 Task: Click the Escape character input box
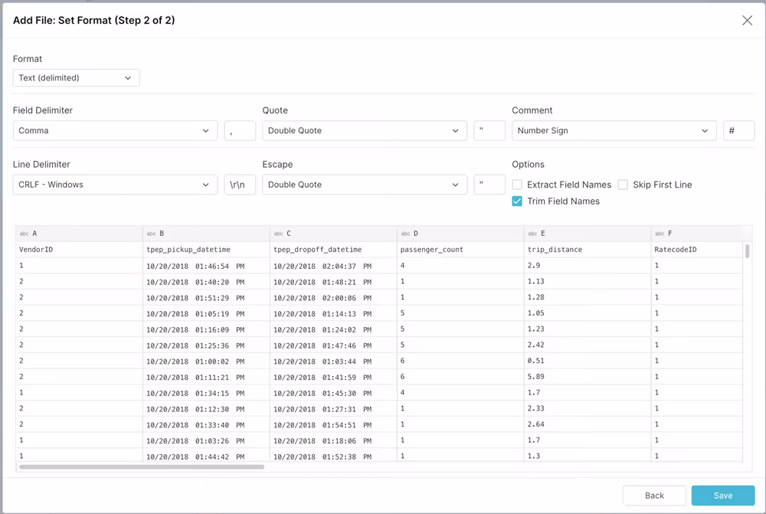(x=489, y=185)
